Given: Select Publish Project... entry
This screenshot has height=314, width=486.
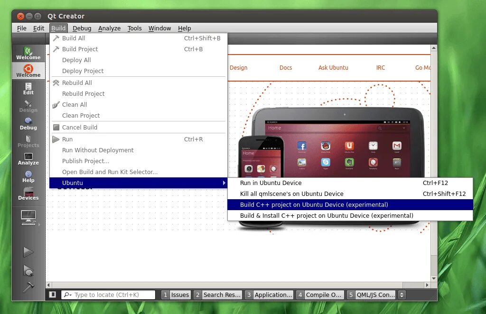Looking at the screenshot, I should coord(138,161).
